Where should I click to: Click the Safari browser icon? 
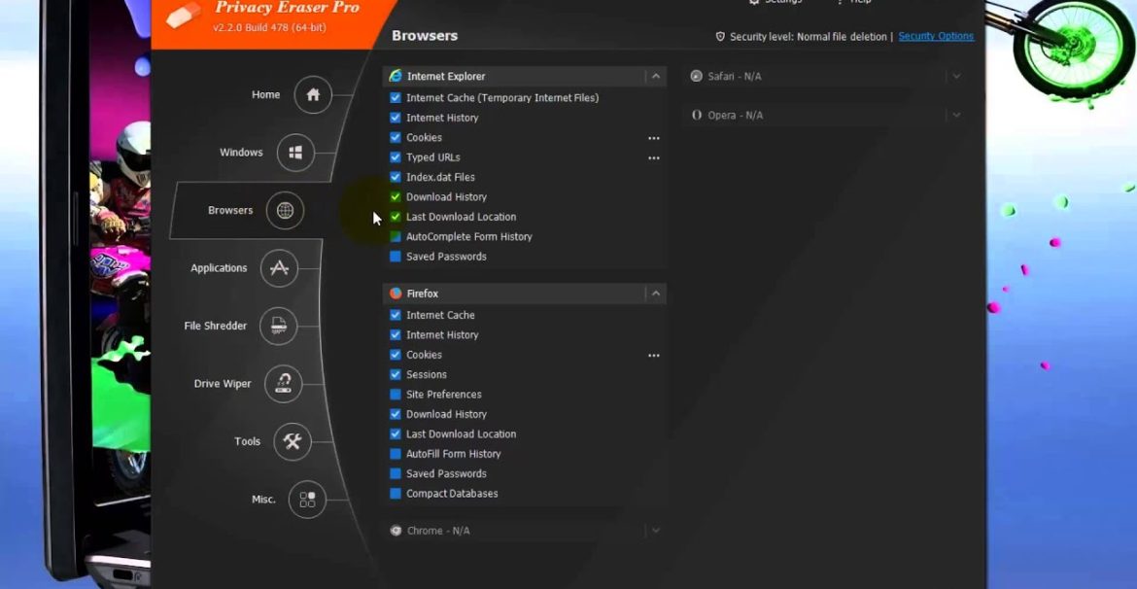click(x=696, y=76)
